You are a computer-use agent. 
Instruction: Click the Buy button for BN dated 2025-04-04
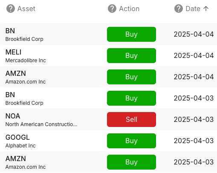[131, 34]
